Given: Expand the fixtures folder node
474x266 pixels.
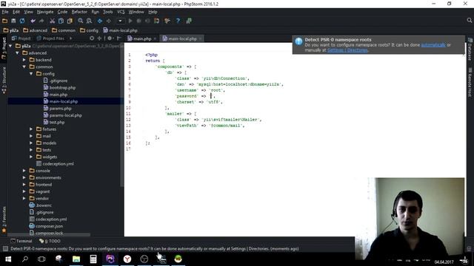Looking at the screenshot, I should (x=31, y=129).
